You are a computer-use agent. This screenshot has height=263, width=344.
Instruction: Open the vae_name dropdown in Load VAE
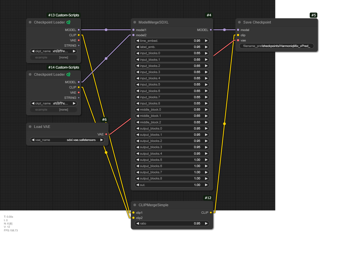pyautogui.click(x=67, y=140)
